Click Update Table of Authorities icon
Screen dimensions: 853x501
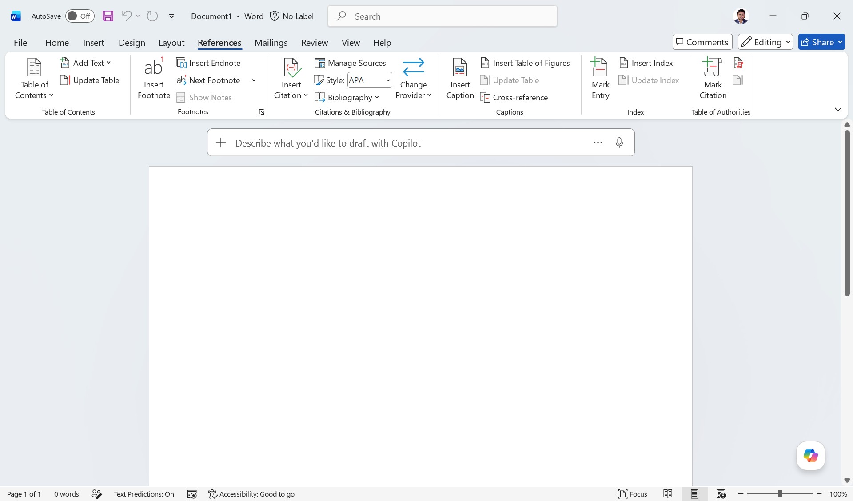tap(738, 80)
